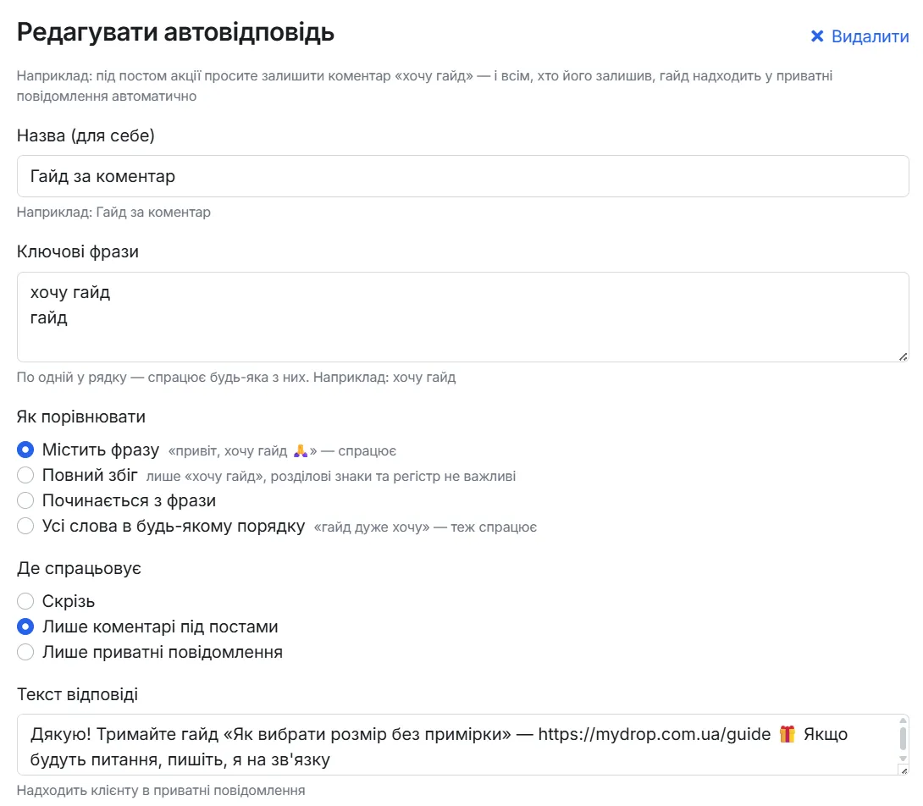Viewport: 923px width, 806px height.
Task: Select Лише приватні повідомлення option
Action: (x=25, y=652)
